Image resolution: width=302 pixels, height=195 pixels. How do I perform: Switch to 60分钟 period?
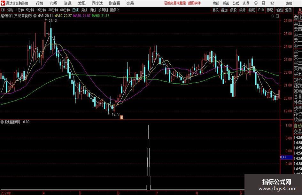point(65,10)
